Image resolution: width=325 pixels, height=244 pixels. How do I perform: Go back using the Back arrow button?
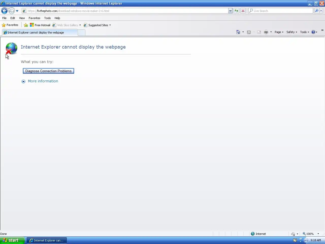[4, 11]
